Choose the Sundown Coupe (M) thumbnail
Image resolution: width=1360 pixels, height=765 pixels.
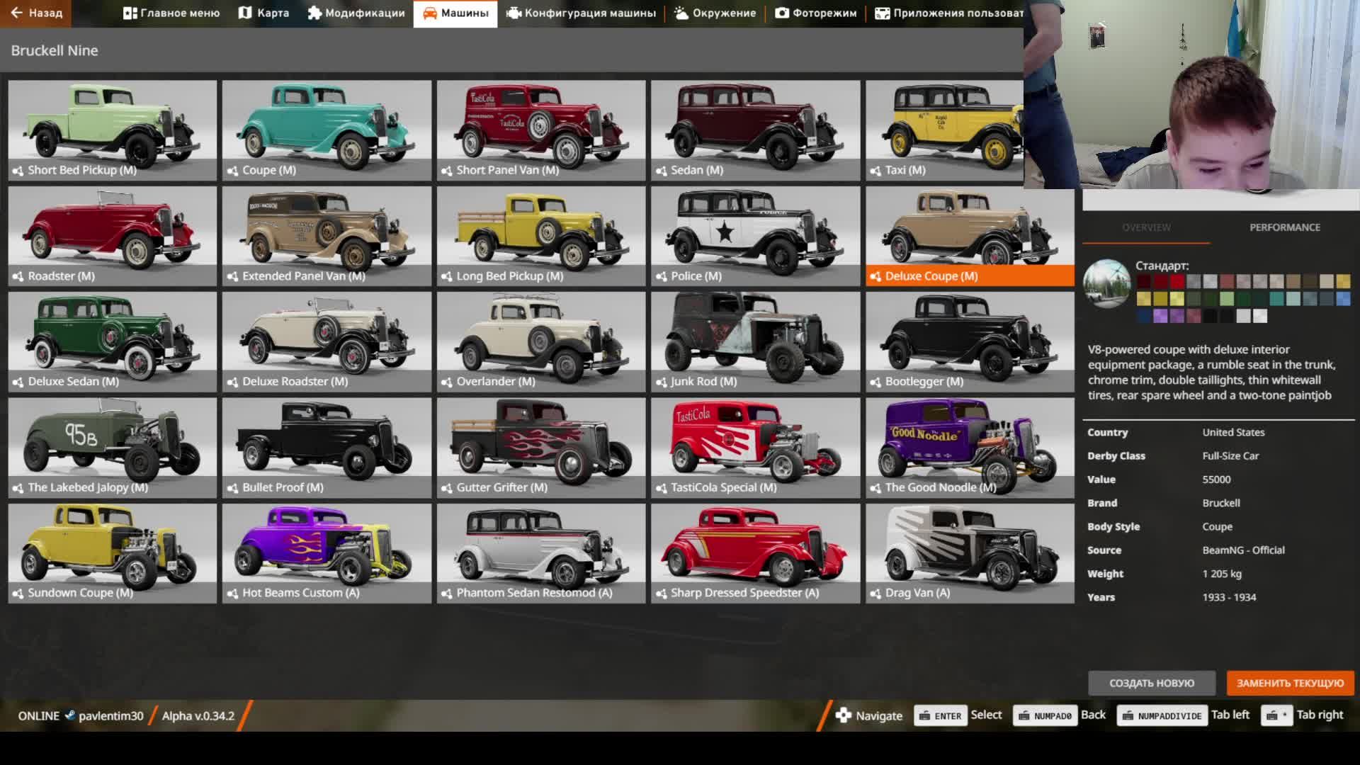pos(113,553)
